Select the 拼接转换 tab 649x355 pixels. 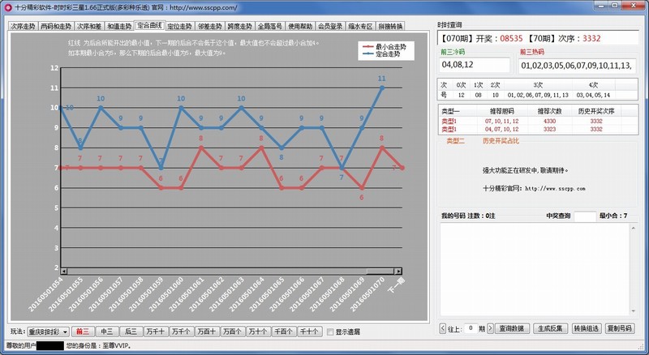pyautogui.click(x=390, y=26)
